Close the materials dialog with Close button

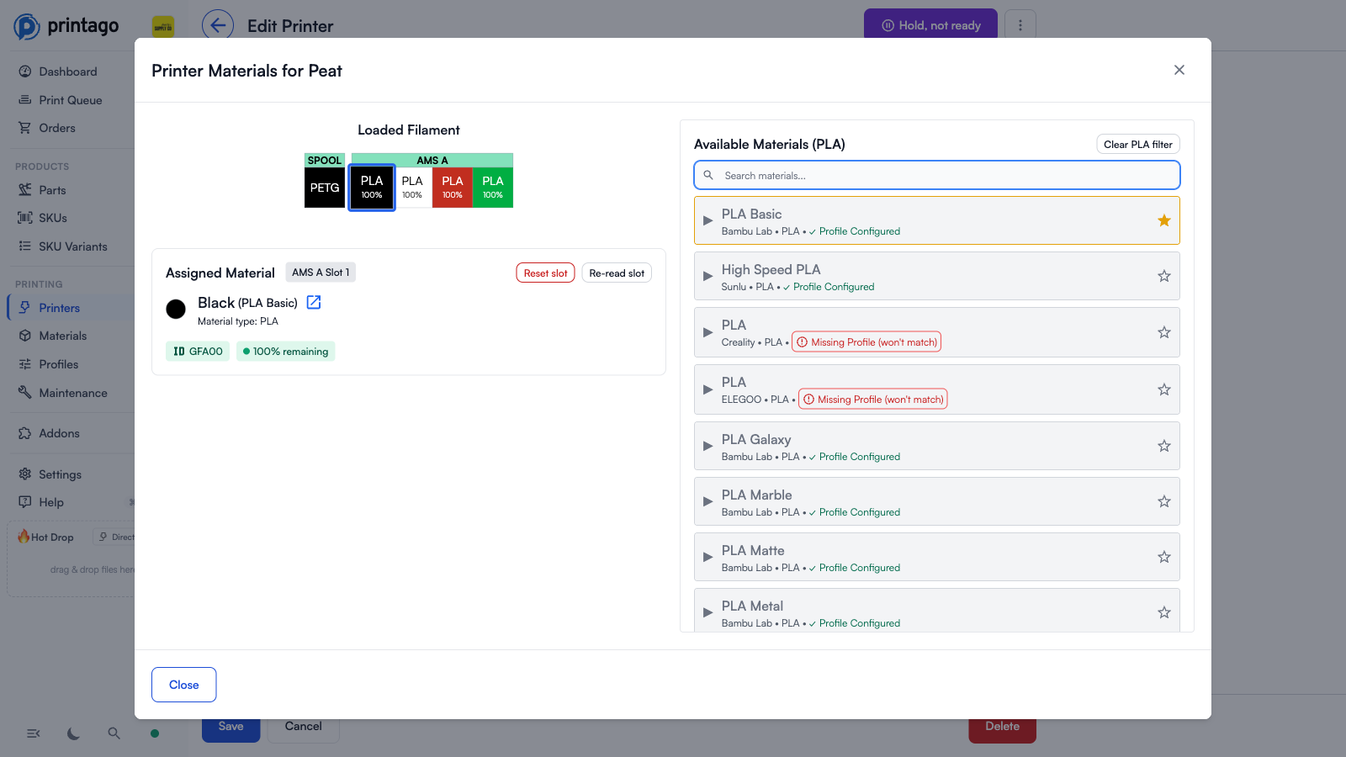click(x=184, y=685)
